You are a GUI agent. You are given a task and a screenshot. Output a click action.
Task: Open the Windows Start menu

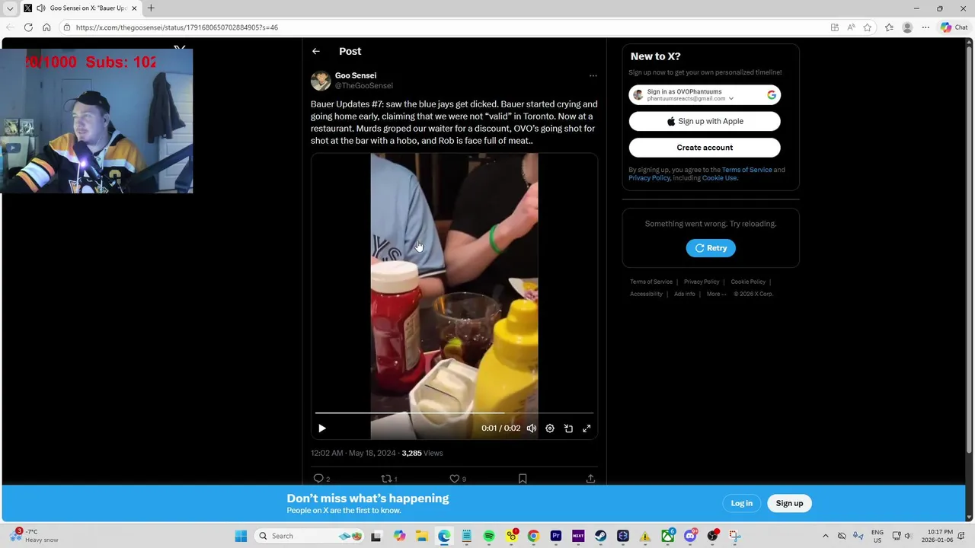[241, 536]
